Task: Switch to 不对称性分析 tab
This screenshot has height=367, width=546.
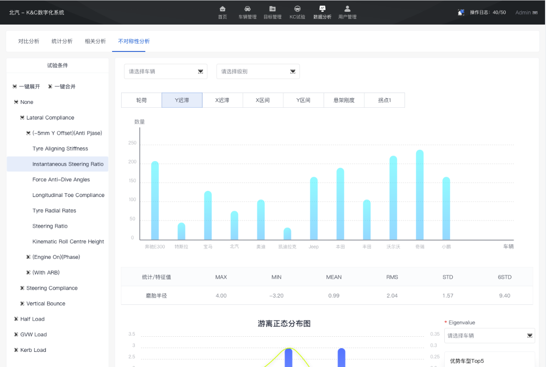Action: [x=134, y=42]
